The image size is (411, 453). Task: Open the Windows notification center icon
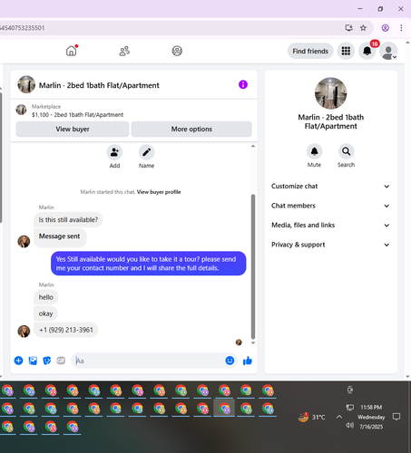[x=396, y=417]
